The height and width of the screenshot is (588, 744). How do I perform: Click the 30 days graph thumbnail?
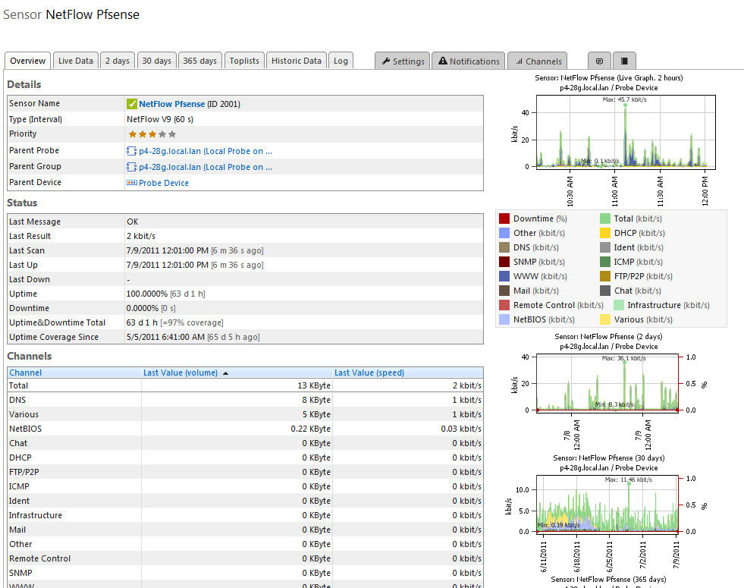click(607, 513)
